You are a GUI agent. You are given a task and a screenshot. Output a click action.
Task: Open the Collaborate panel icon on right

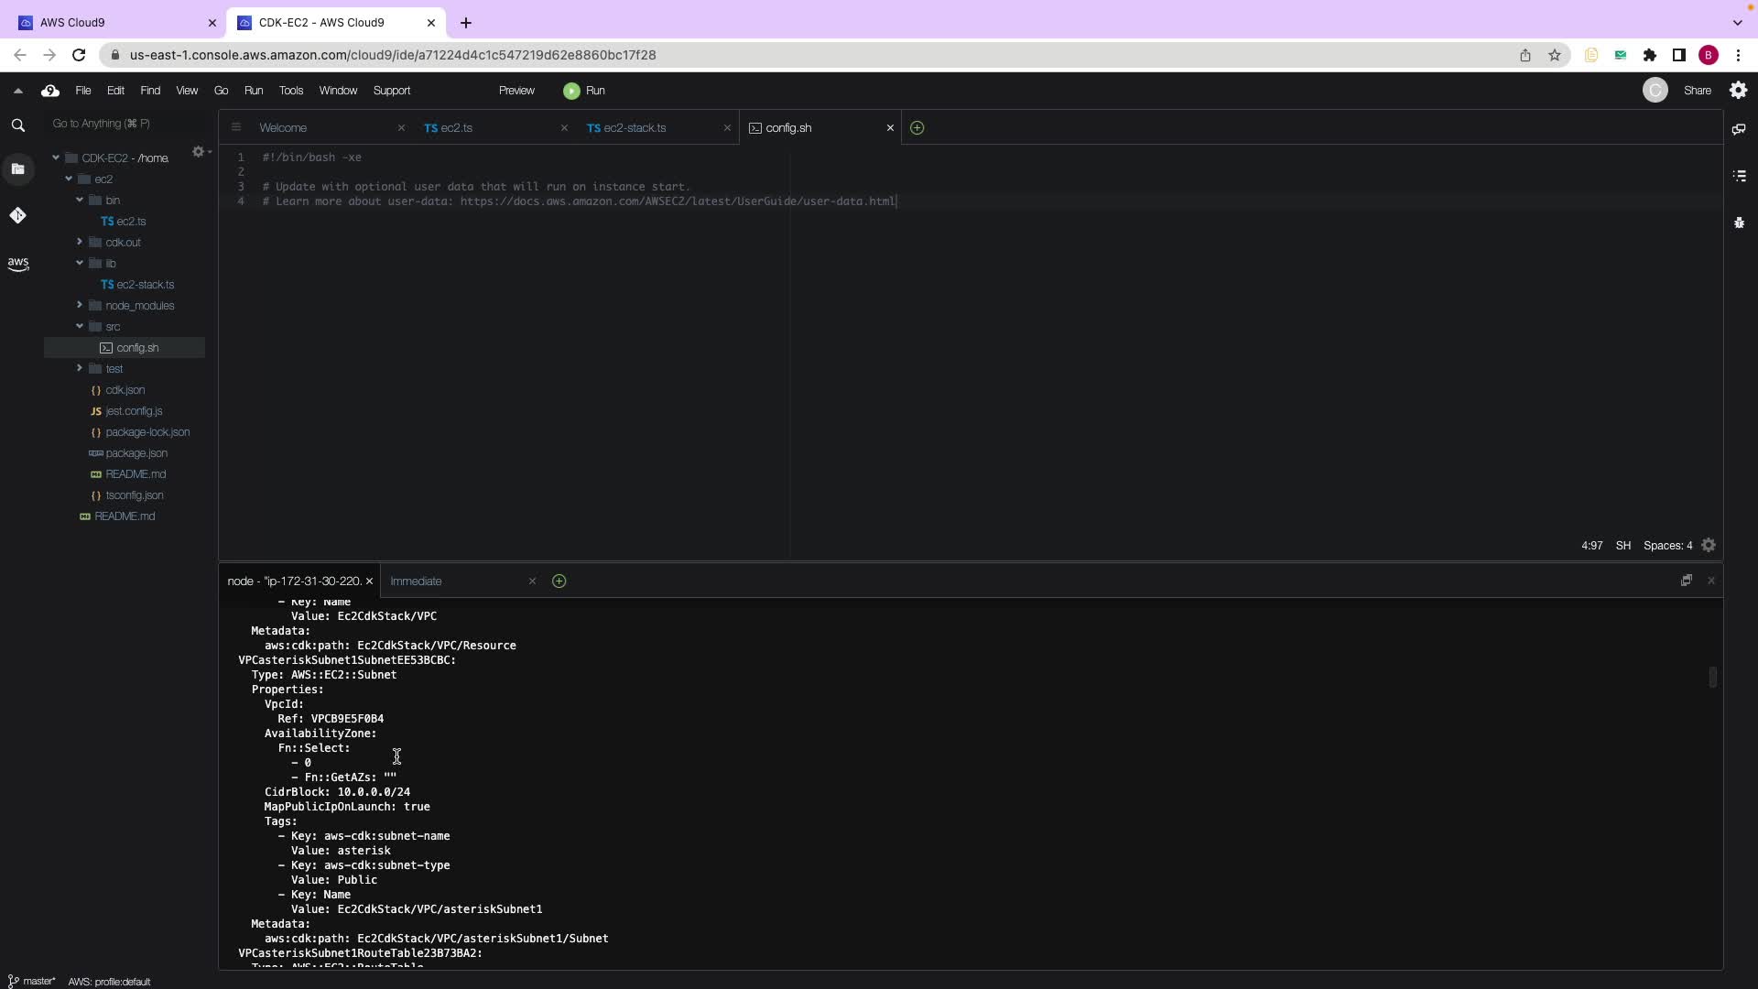click(x=1739, y=129)
